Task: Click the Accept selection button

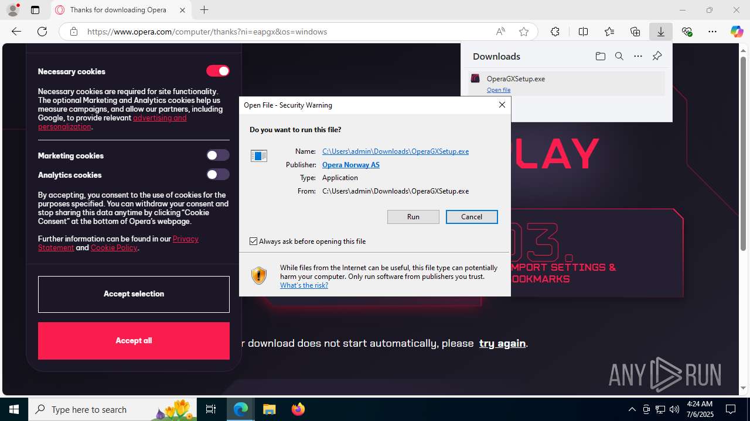Action: coord(134,294)
